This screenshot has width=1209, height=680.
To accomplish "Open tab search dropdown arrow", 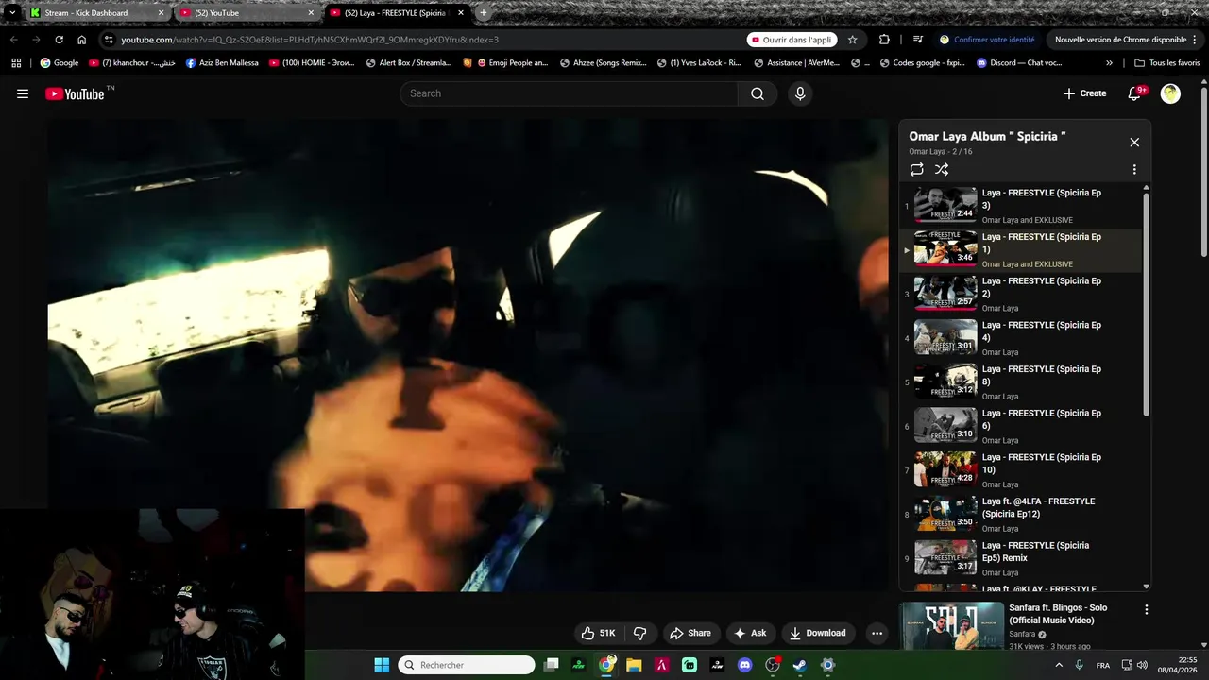I will tap(12, 13).
